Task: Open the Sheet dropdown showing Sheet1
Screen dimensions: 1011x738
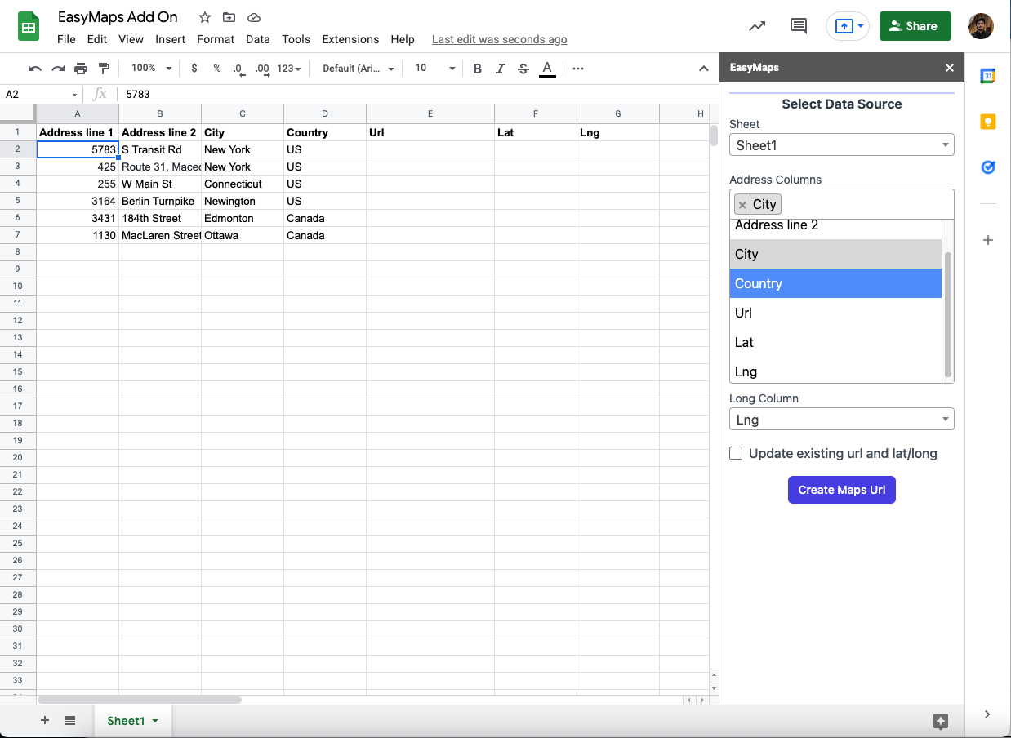Action: (842, 145)
